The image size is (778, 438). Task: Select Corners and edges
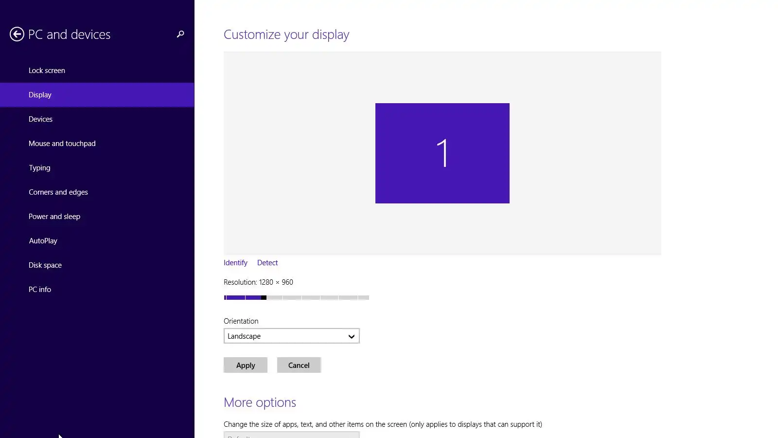click(x=97, y=192)
